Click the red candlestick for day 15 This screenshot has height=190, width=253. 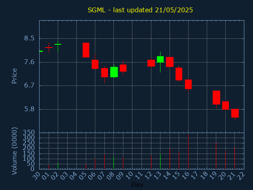179,74
